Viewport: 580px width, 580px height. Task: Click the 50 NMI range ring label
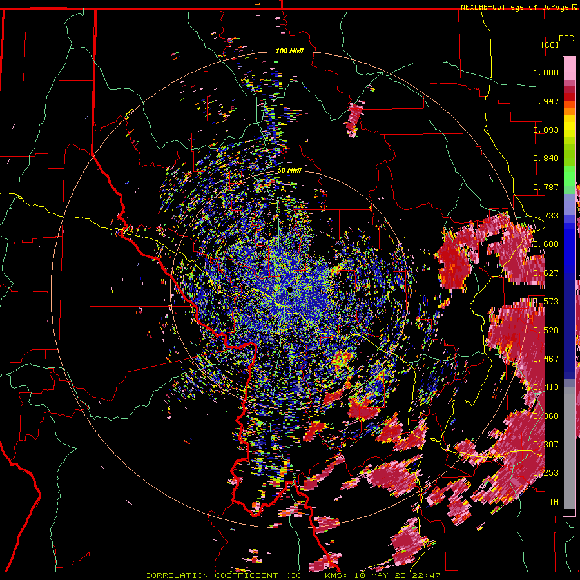(x=289, y=170)
